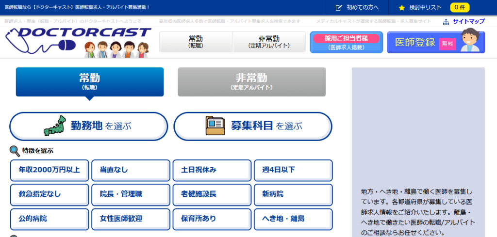Select the 年収2000万円以上 feature
Screen dimensions: 497x237
tap(50, 170)
